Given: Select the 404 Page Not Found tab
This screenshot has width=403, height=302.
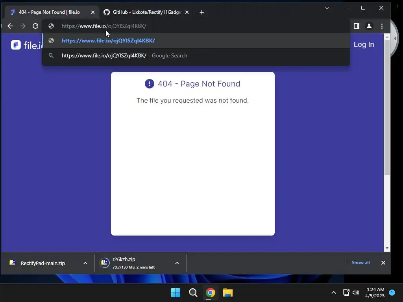Looking at the screenshot, I should pos(49,12).
